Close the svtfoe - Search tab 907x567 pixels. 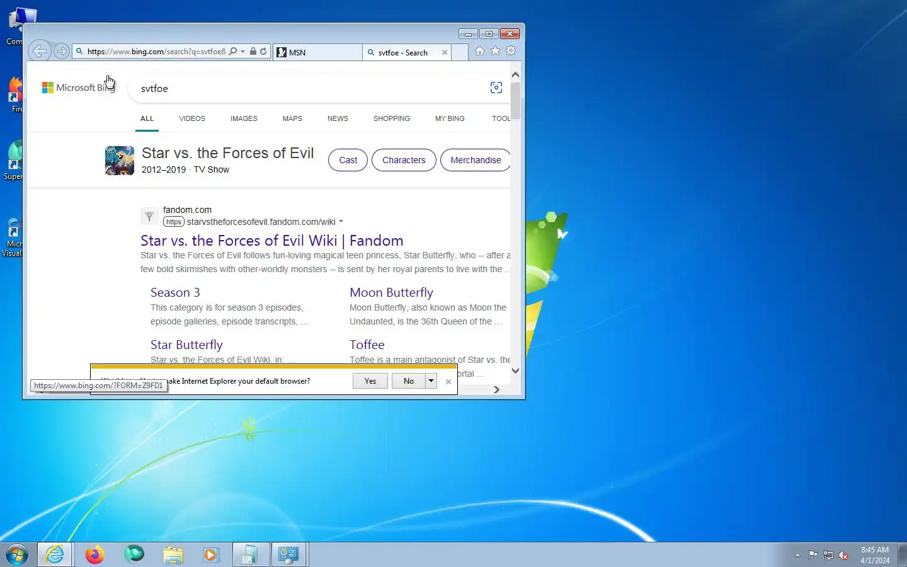(x=445, y=52)
